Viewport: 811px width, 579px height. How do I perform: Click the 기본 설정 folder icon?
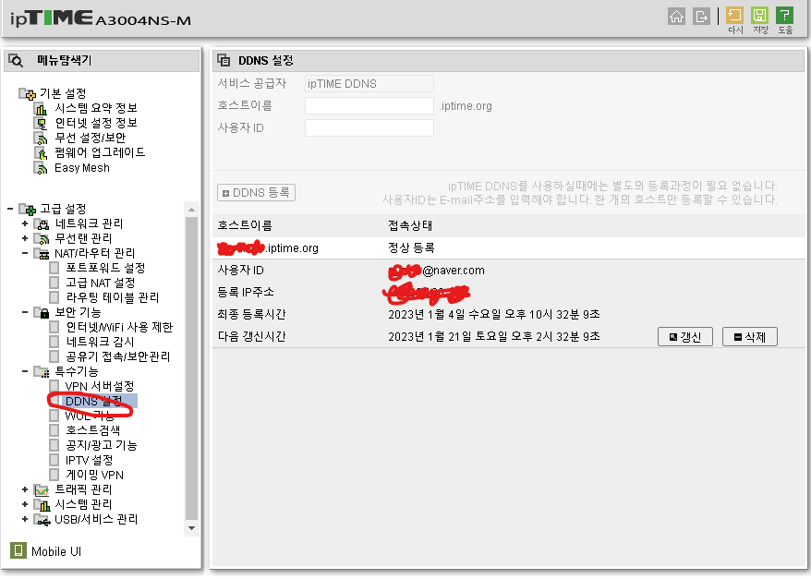pos(28,94)
